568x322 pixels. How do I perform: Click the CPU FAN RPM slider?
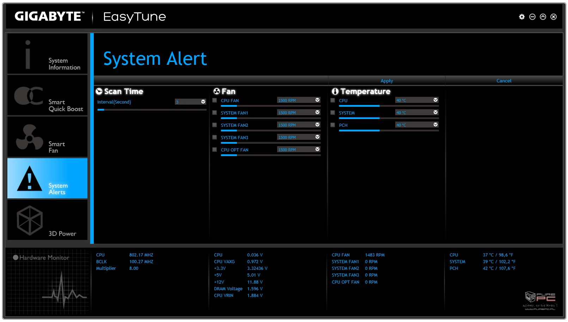271,106
